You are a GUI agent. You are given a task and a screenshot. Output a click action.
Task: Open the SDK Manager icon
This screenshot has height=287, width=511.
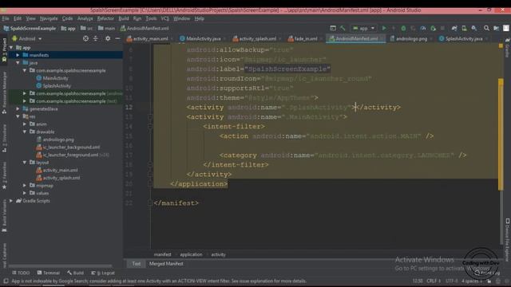[474, 29]
